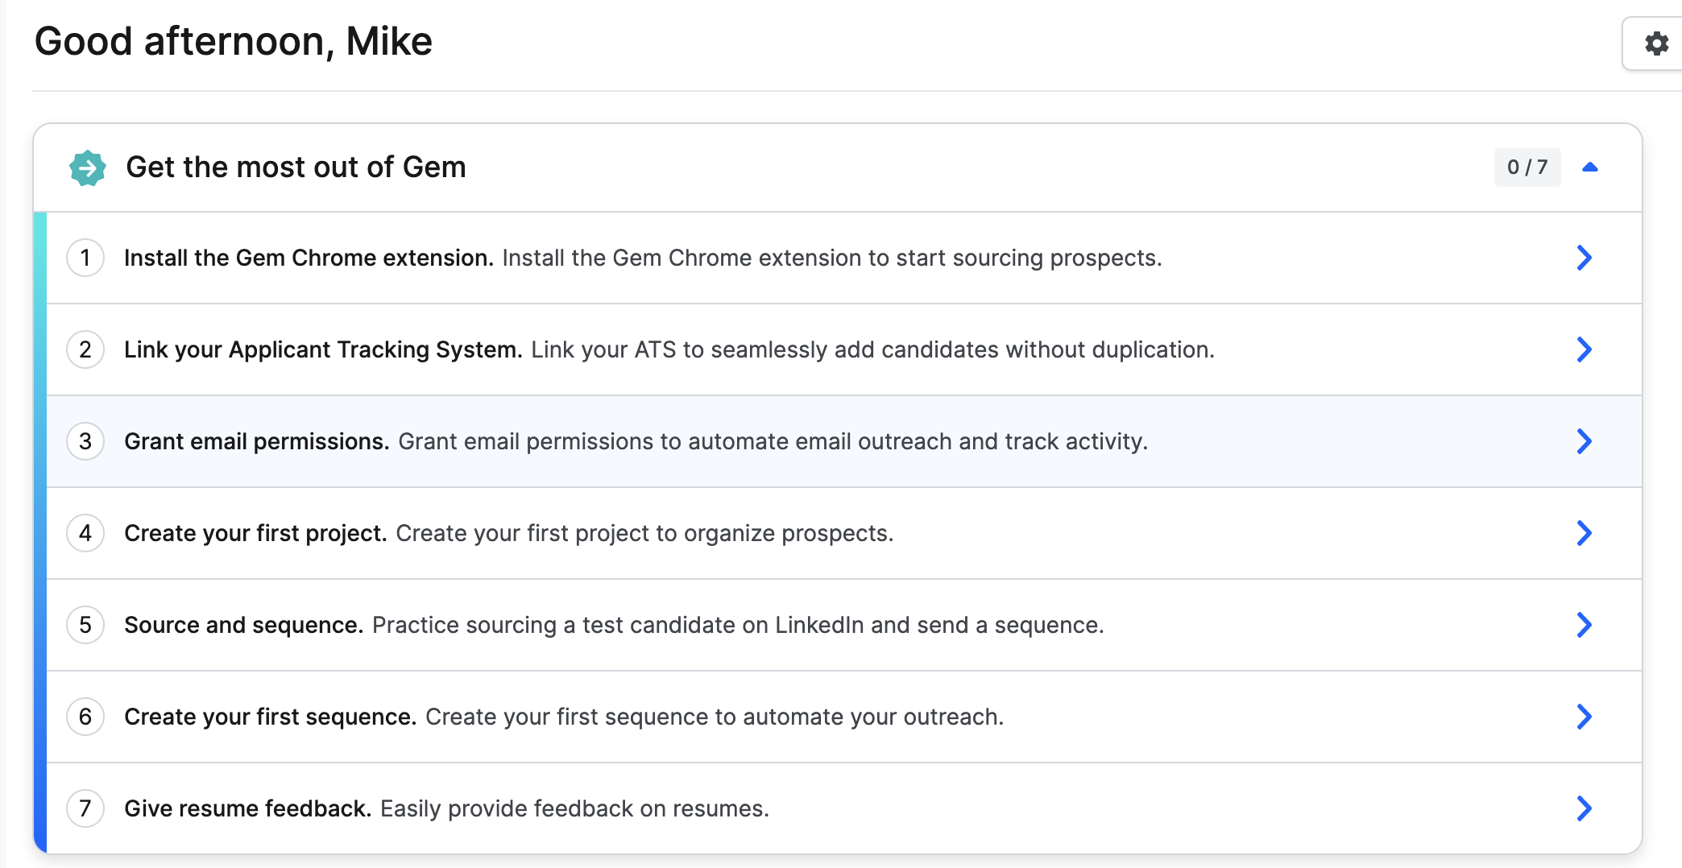Click 'Easily provide feedback on resumes.' text
The image size is (1682, 868).
tap(574, 808)
